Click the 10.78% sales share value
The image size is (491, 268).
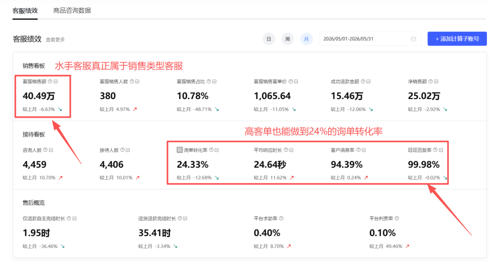point(193,96)
